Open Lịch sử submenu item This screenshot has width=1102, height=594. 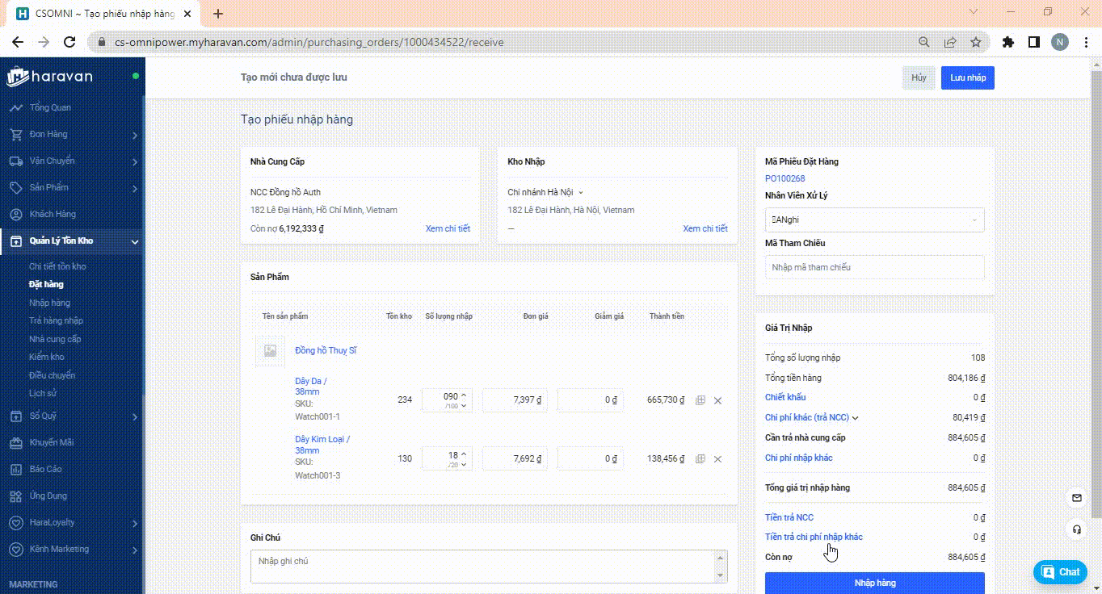(43, 393)
